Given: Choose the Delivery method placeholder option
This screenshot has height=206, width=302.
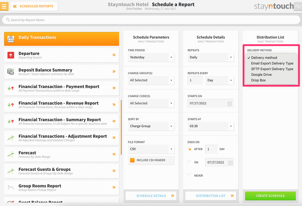Looking at the screenshot, I should tap(271, 58).
